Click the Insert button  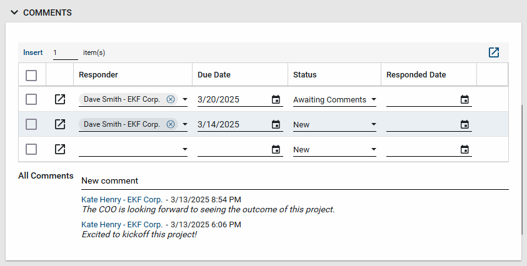coord(33,52)
